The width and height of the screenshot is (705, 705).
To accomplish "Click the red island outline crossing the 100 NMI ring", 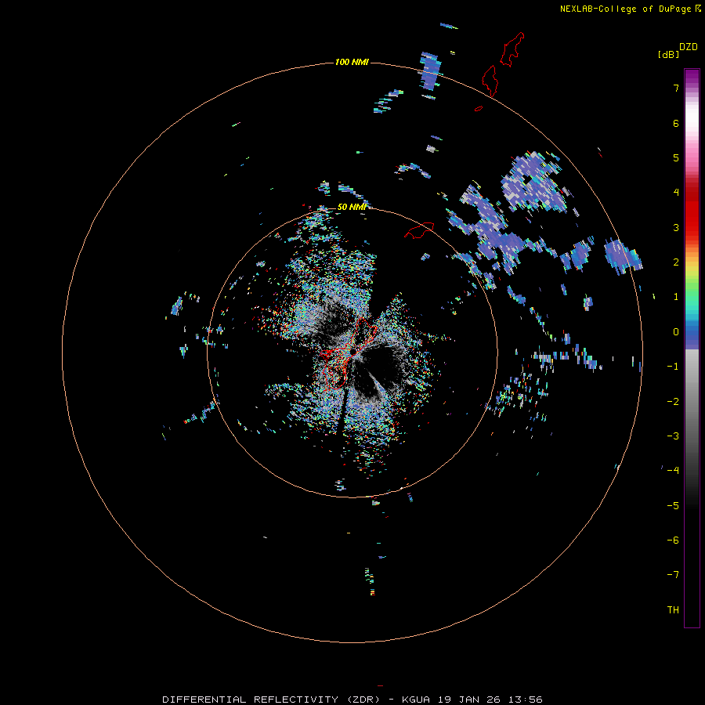I will [x=490, y=81].
